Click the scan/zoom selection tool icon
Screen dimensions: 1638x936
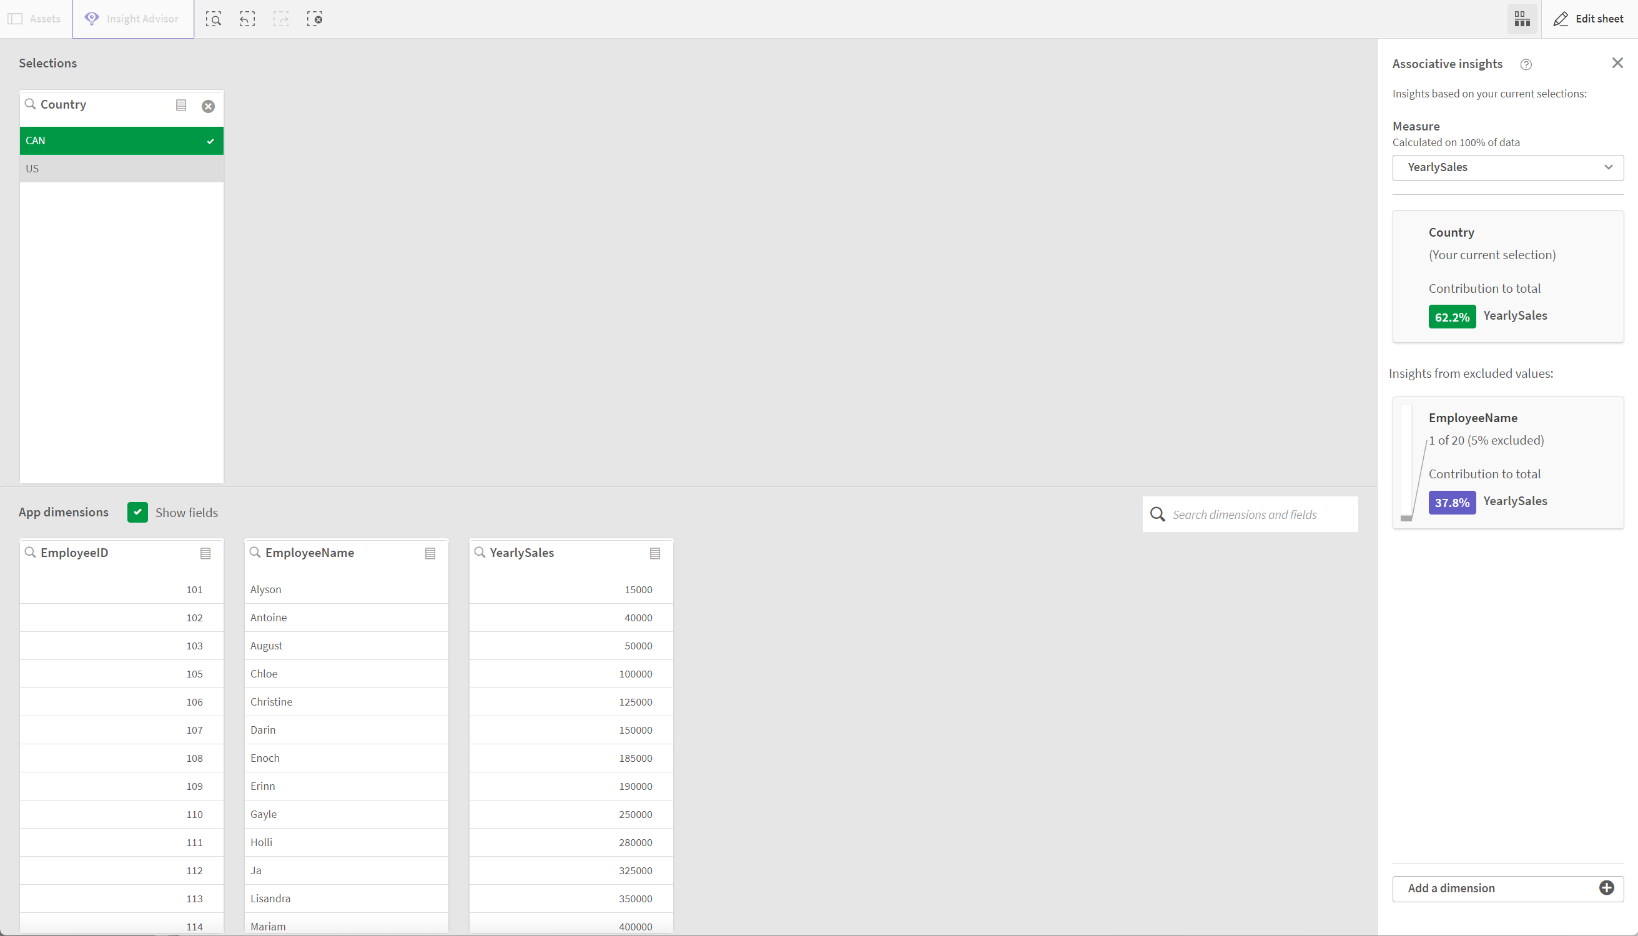214,19
